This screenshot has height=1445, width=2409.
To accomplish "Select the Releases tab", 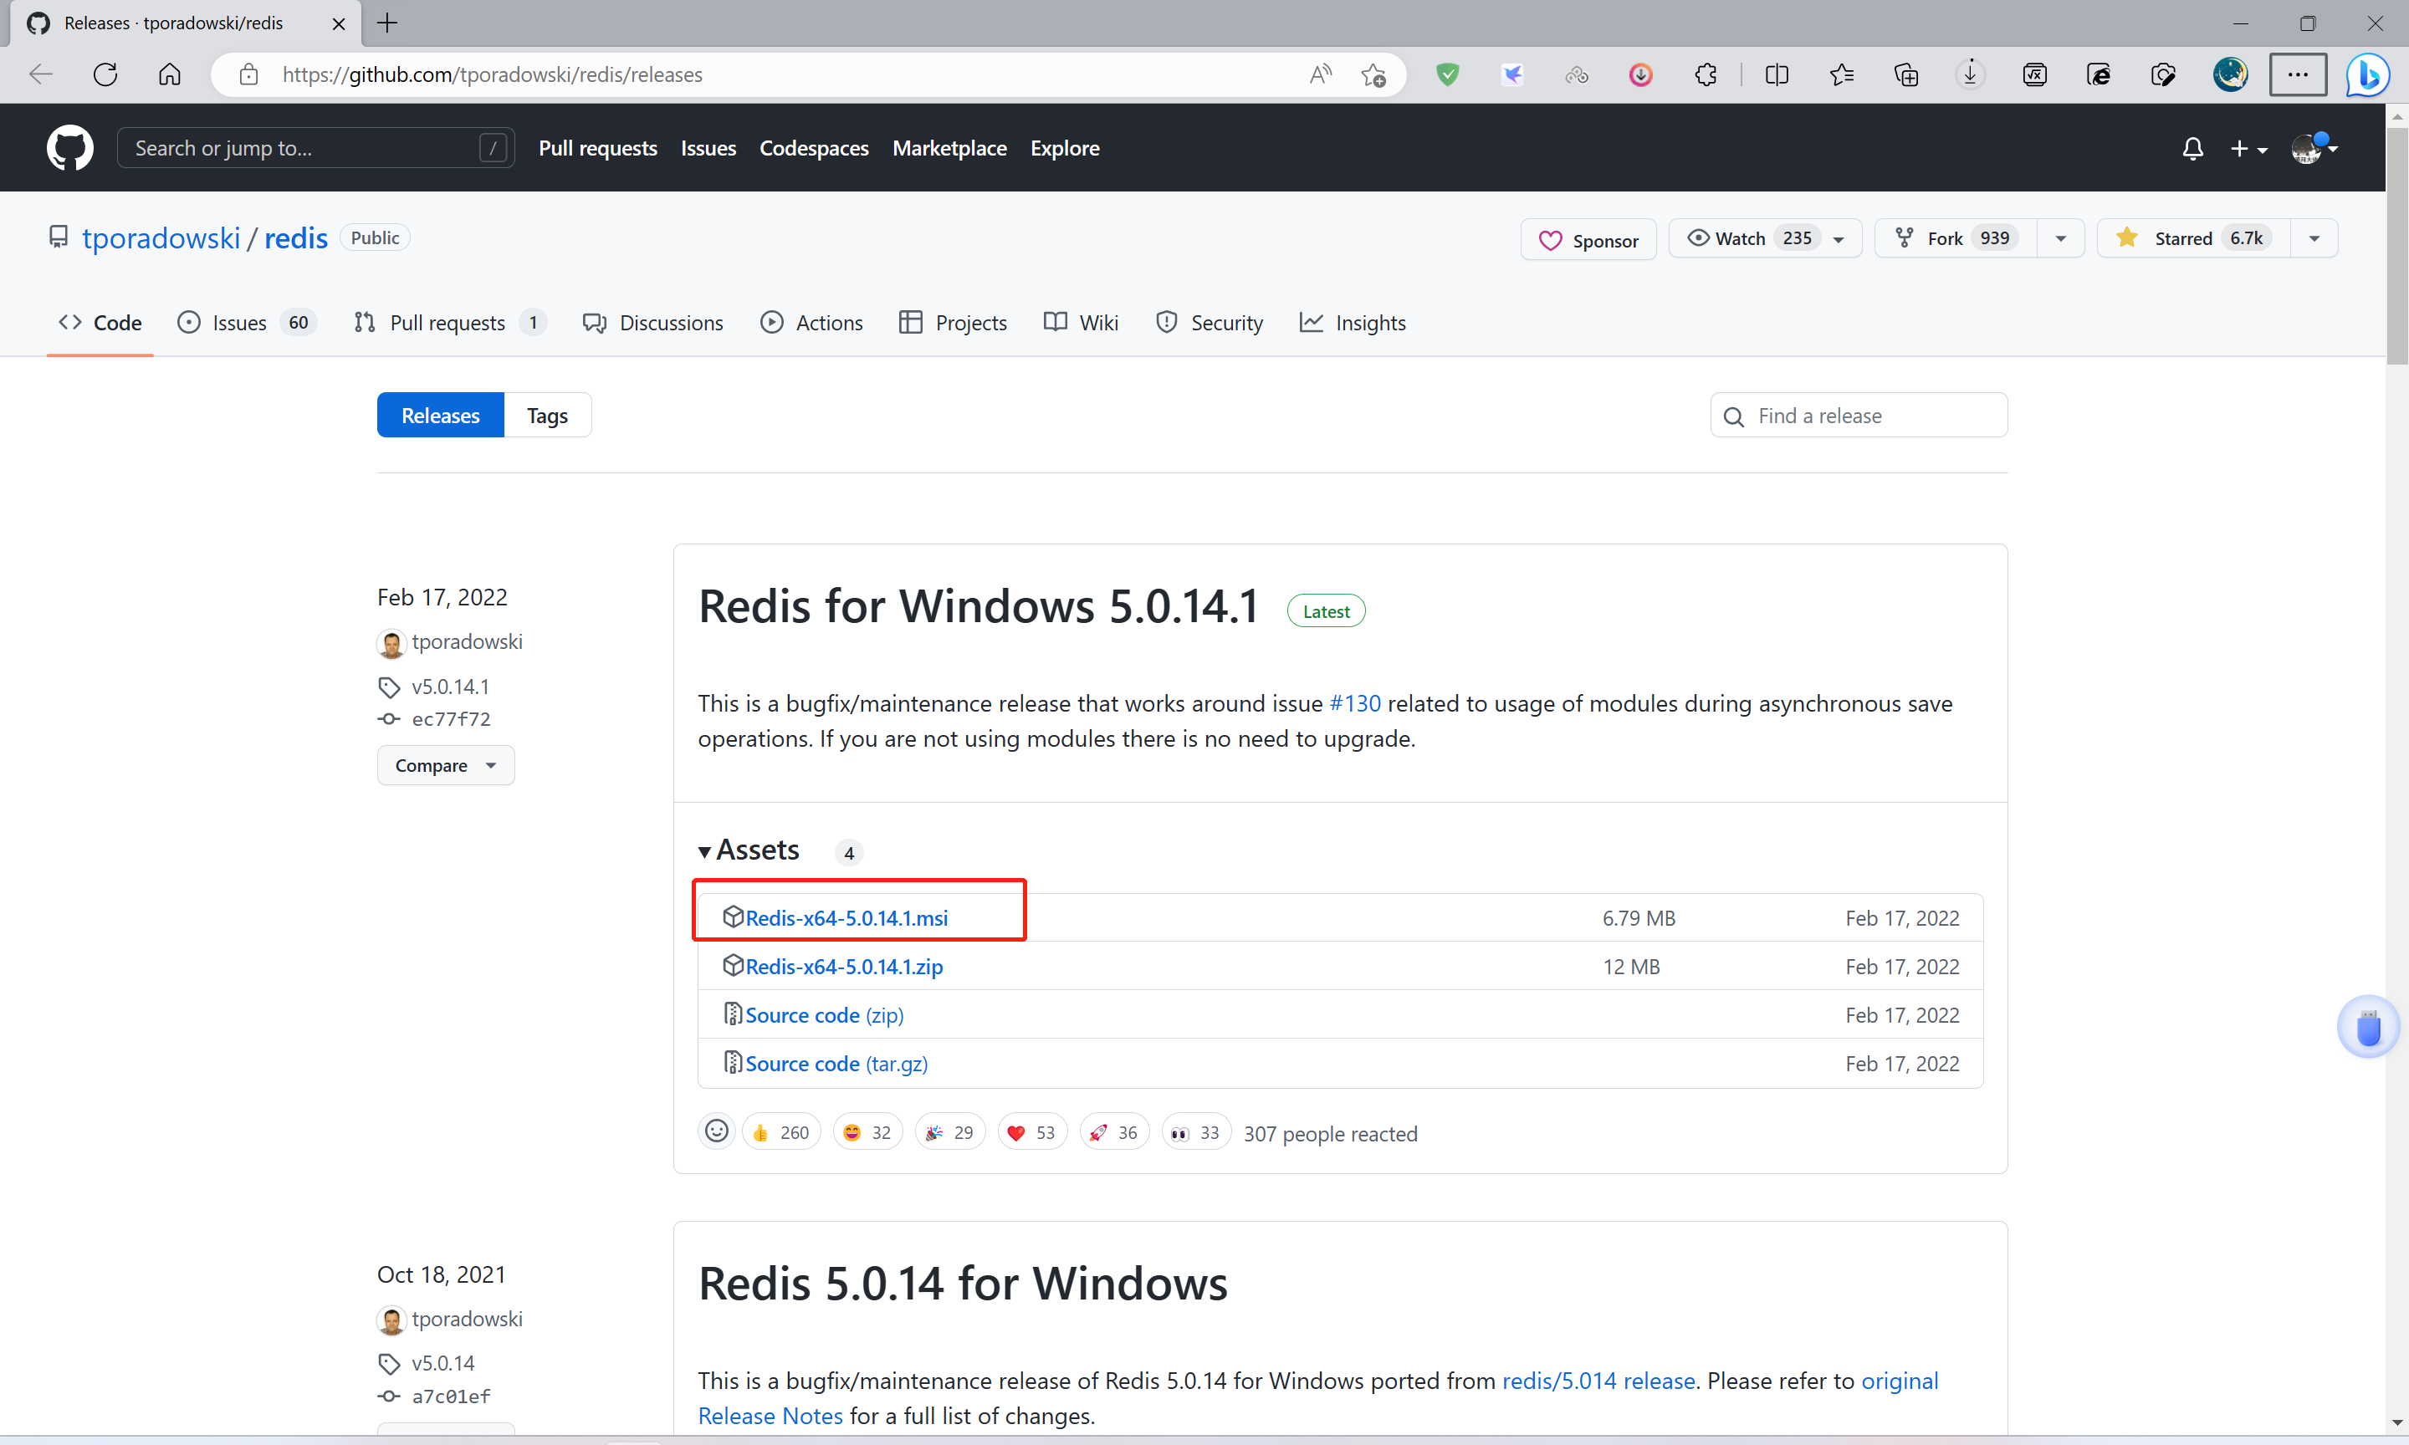I will tap(440, 416).
